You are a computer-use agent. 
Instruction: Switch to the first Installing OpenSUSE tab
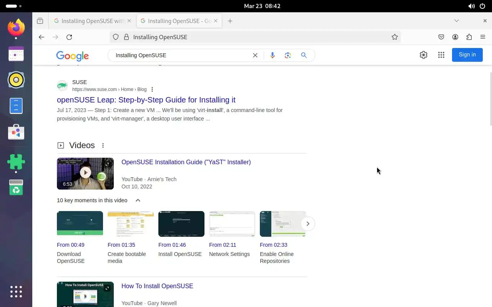click(x=92, y=21)
